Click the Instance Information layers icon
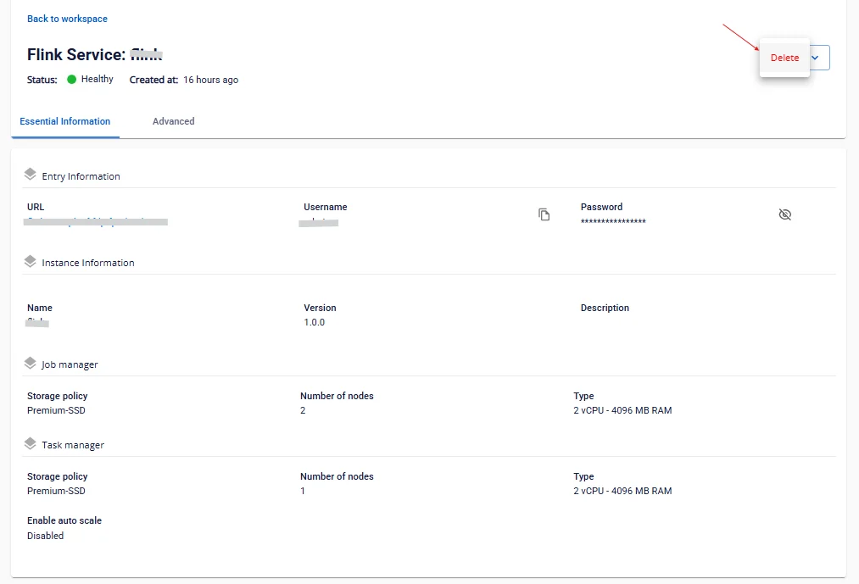Image resolution: width=859 pixels, height=584 pixels. coord(31,261)
